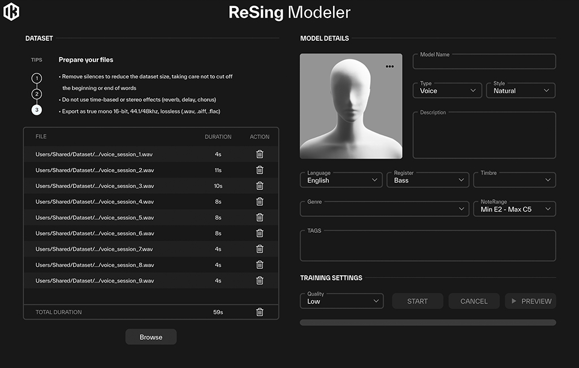The height and width of the screenshot is (368, 579).
Task: Open the three-dots menu on avatar image
Action: point(390,67)
